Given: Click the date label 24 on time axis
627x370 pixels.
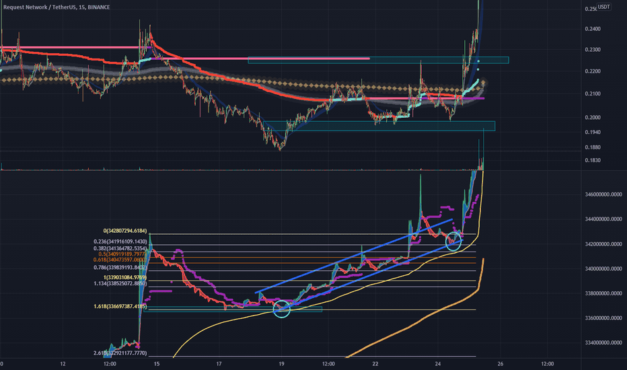Looking at the screenshot, I should [x=438, y=364].
